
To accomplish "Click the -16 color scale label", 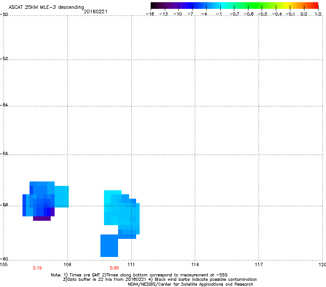I will pyautogui.click(x=150, y=14).
